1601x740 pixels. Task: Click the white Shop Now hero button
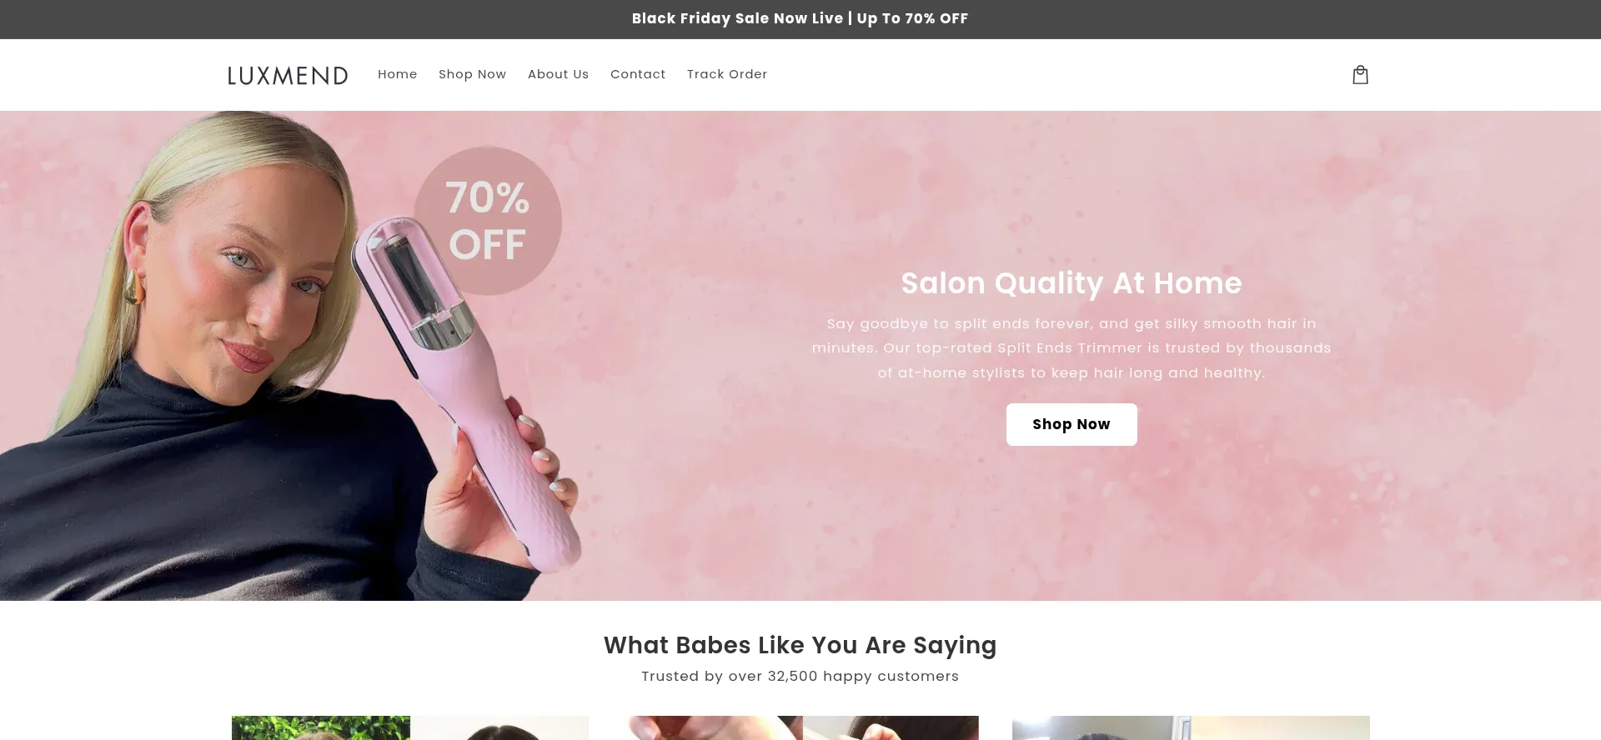coord(1072,424)
